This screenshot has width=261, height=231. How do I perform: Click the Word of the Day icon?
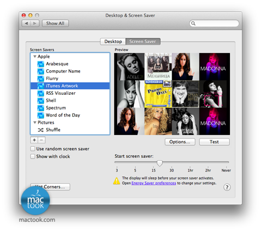pyautogui.click(x=41, y=115)
